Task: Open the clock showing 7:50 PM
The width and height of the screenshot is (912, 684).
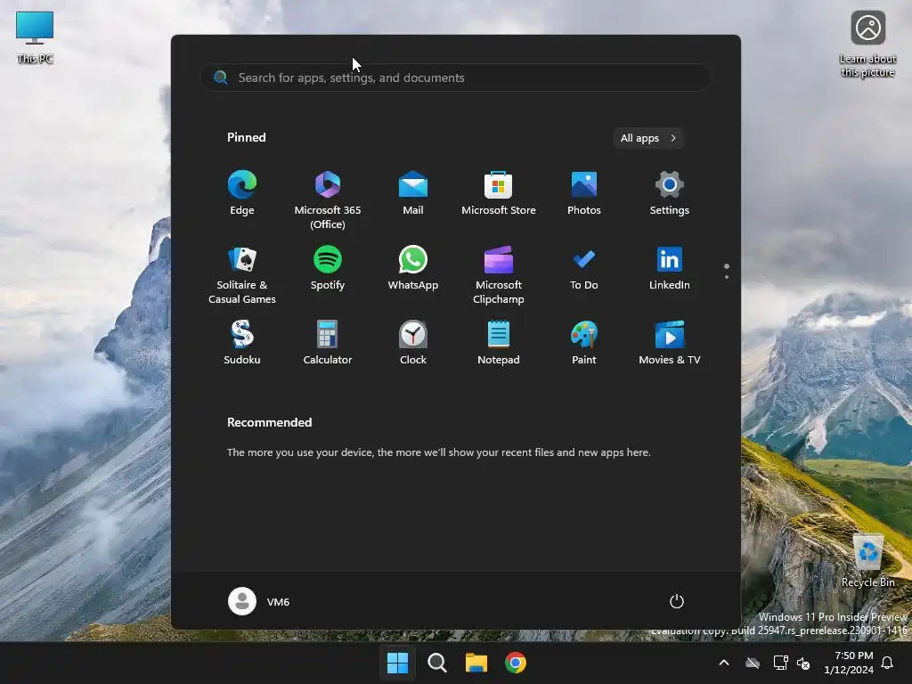Action: pos(849,663)
